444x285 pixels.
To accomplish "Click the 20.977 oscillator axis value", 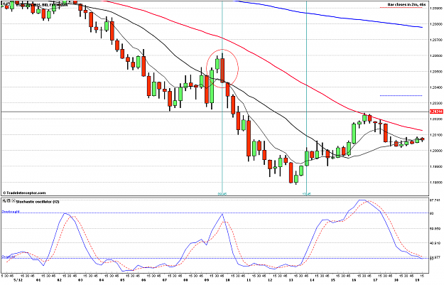I will coord(435,257).
